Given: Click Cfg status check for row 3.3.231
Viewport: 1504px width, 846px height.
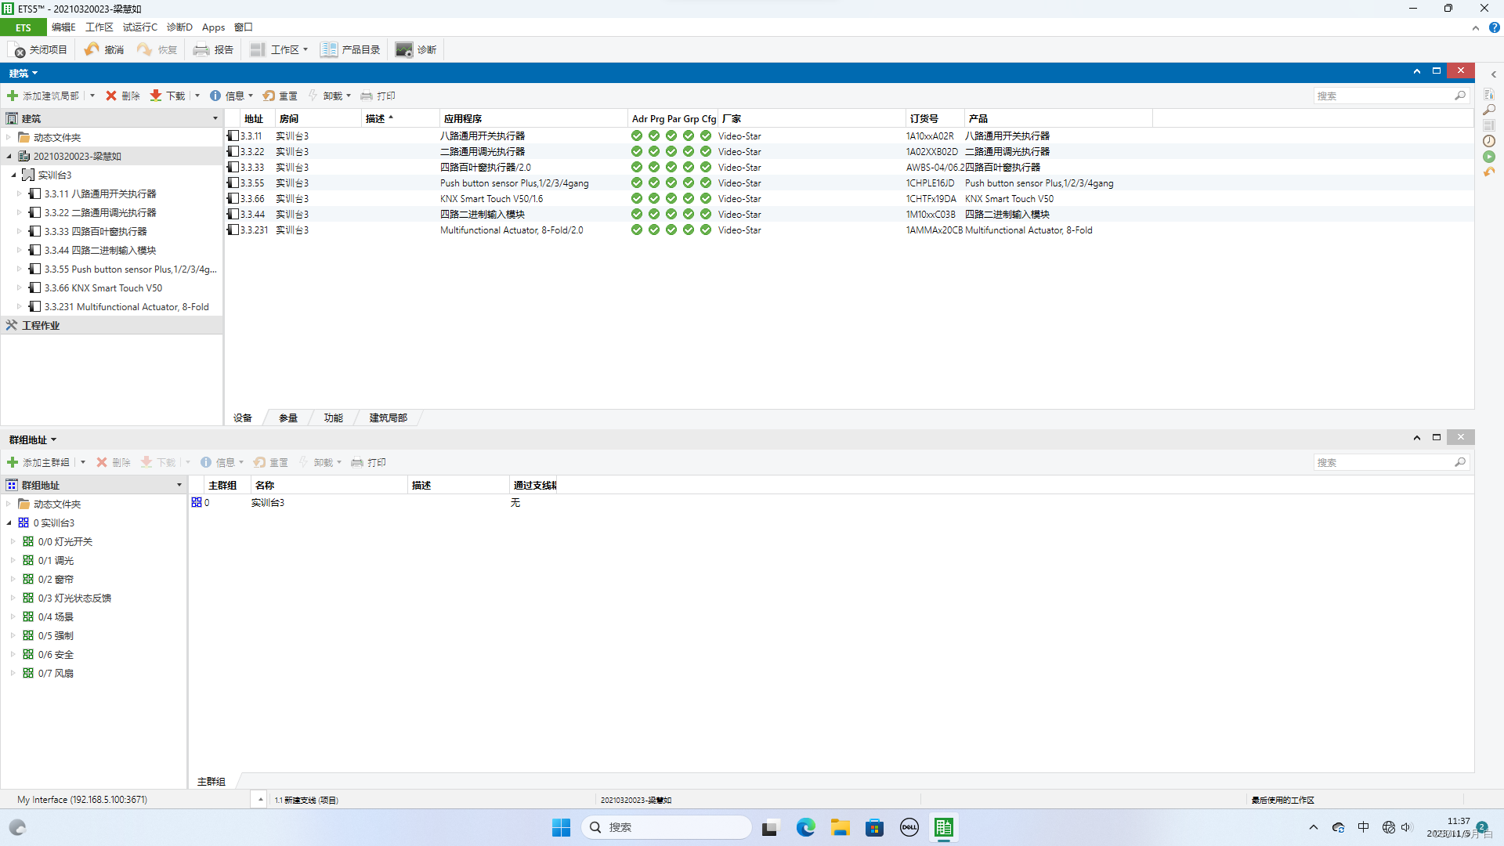Looking at the screenshot, I should coord(706,230).
